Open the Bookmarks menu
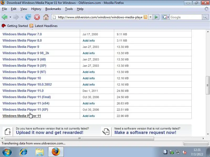Viewport: 210px width, 157px height. click(x=53, y=9)
